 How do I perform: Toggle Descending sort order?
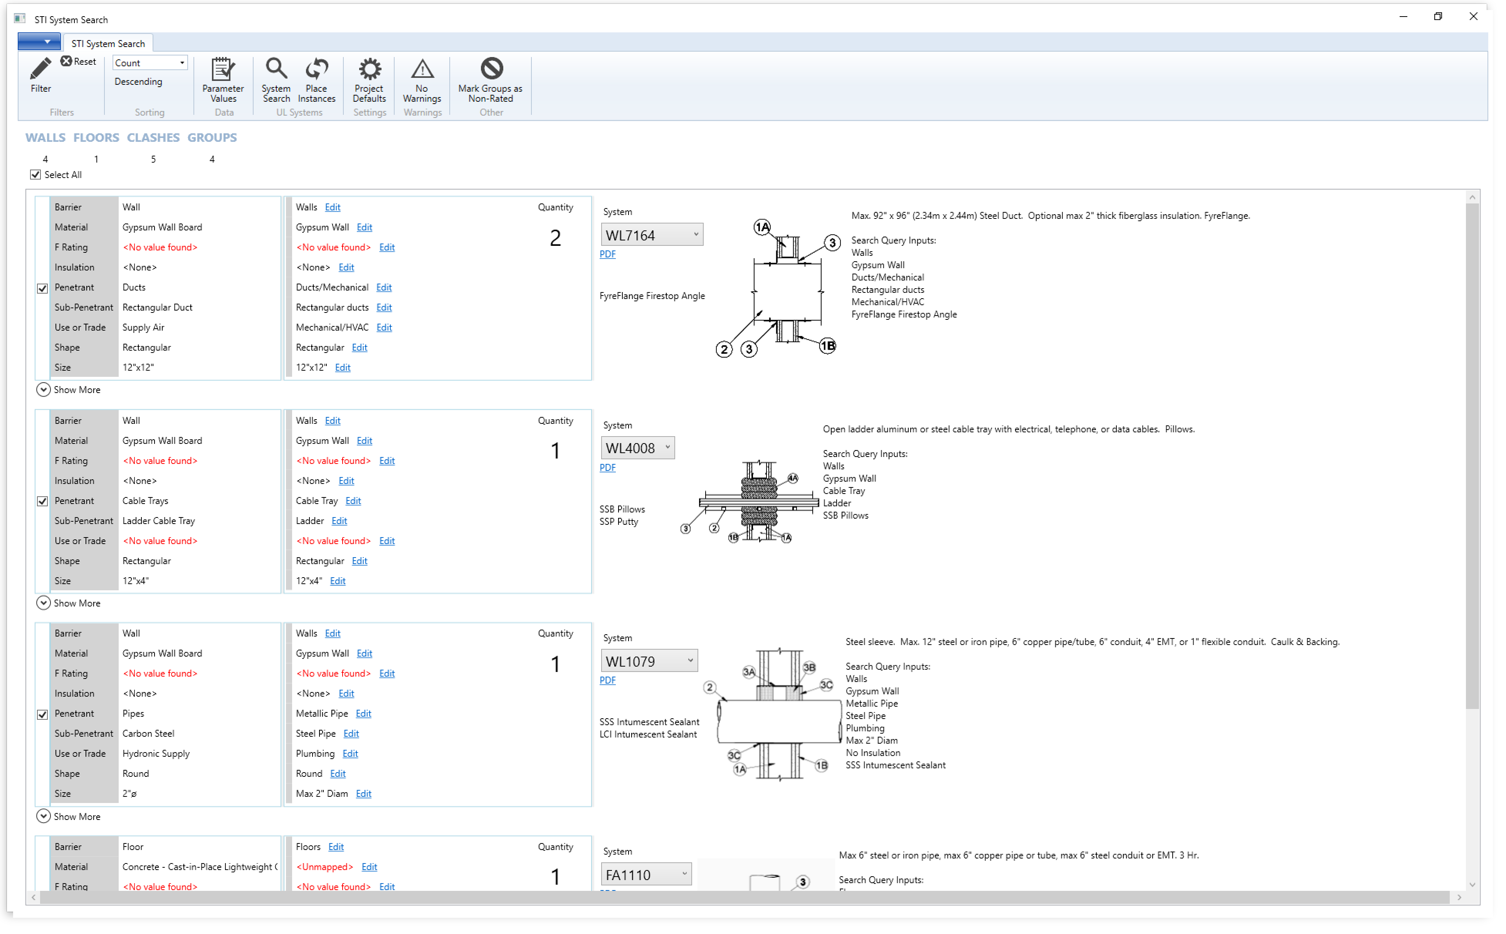tap(138, 82)
